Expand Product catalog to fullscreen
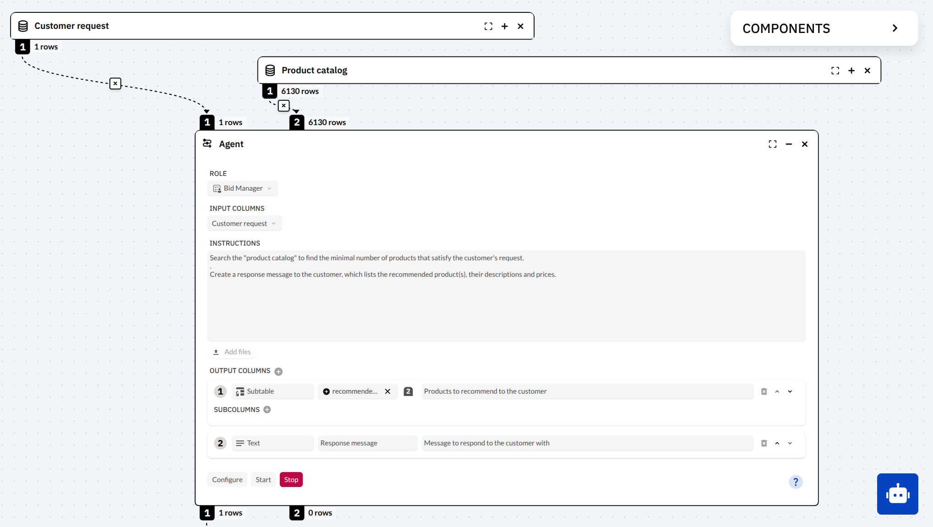 (835, 71)
